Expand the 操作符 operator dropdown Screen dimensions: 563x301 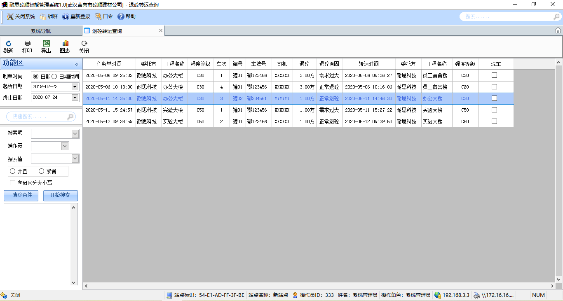click(x=65, y=146)
